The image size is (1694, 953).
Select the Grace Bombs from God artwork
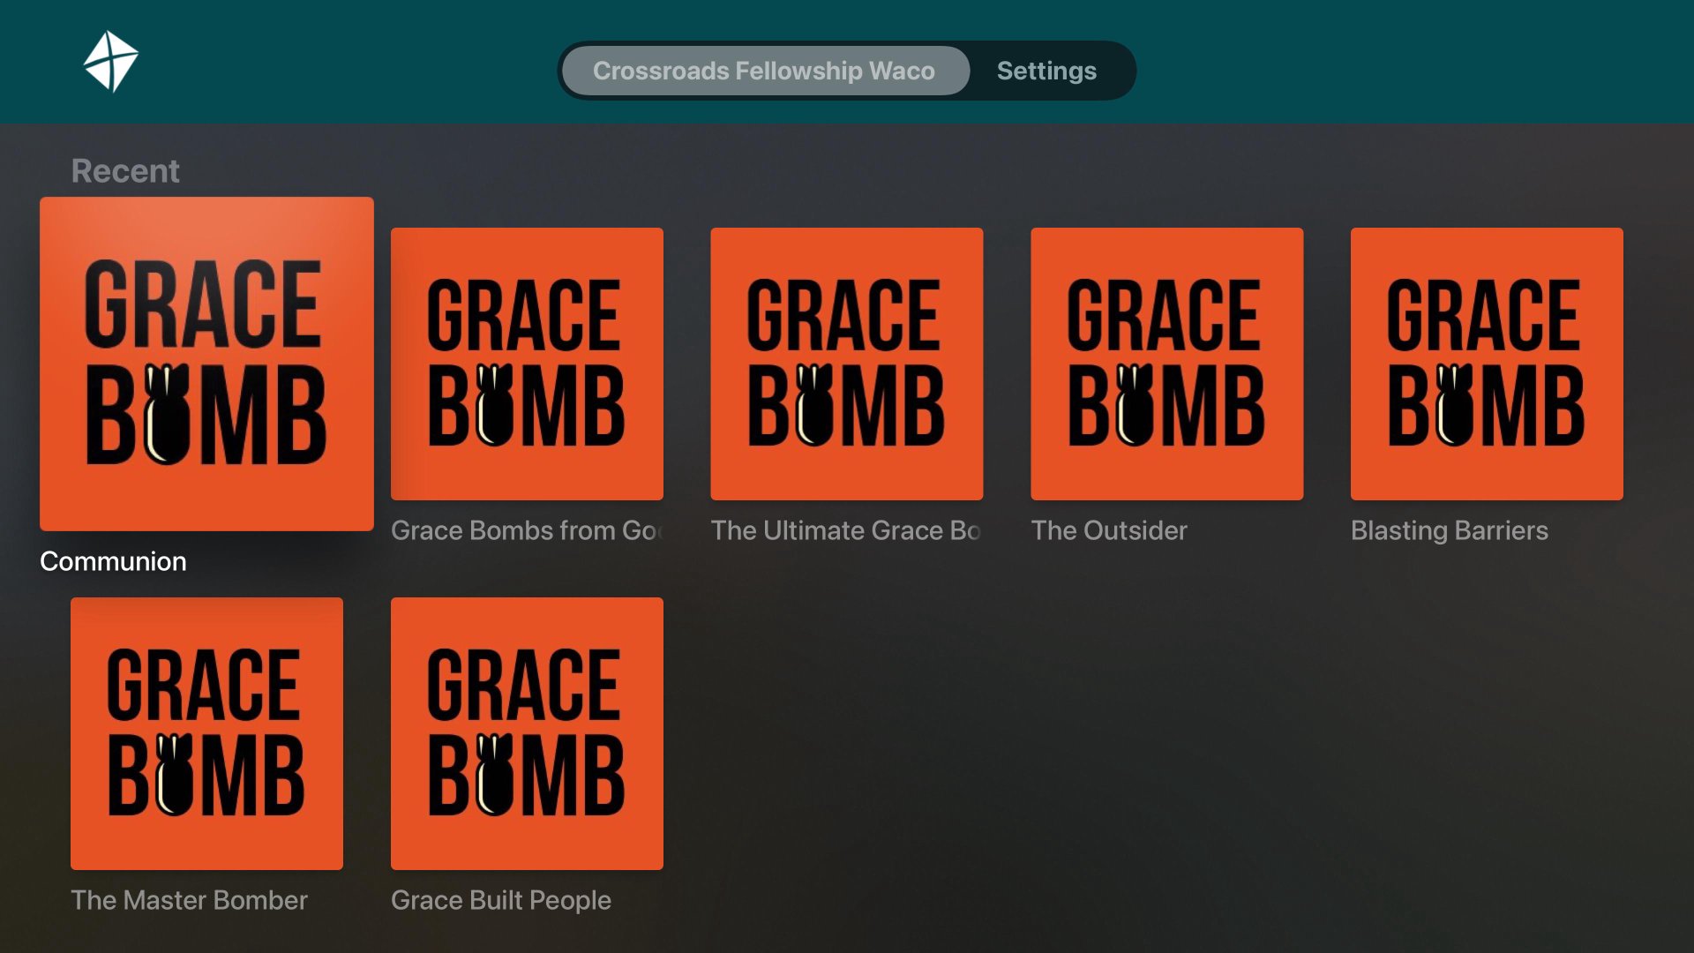(x=527, y=364)
